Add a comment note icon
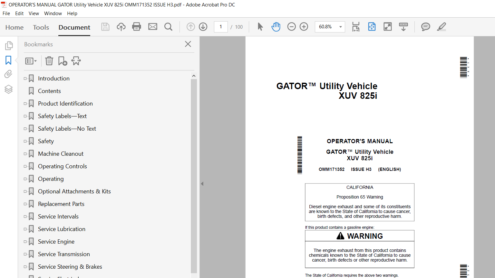Viewport: 495px width, 278px height. [x=426, y=27]
